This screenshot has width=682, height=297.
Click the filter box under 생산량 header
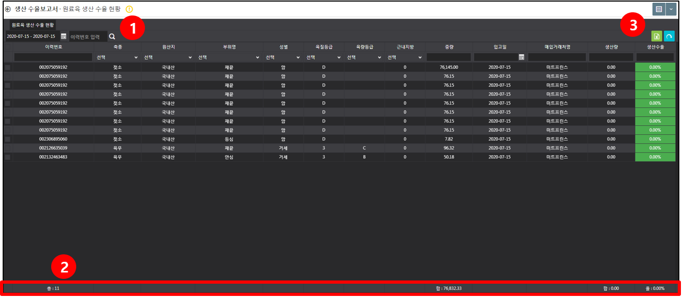[611, 57]
